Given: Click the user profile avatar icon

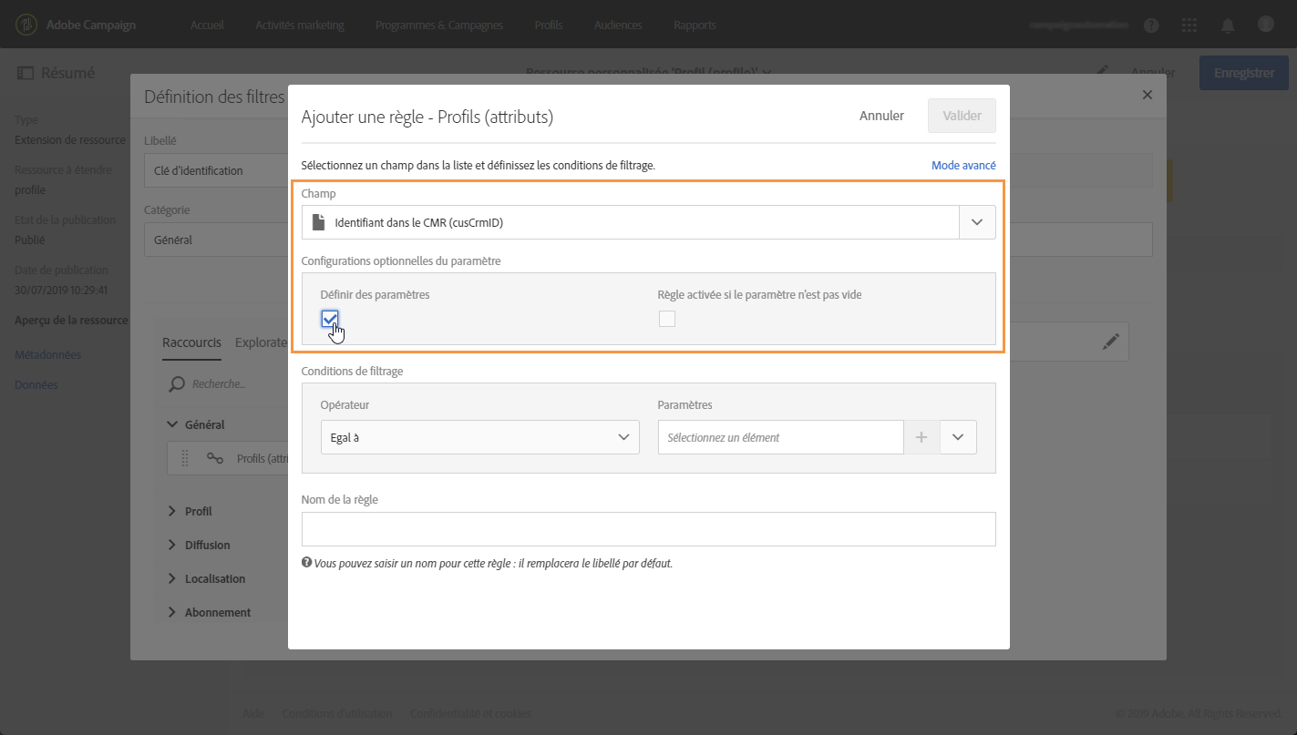Looking at the screenshot, I should (x=1265, y=25).
